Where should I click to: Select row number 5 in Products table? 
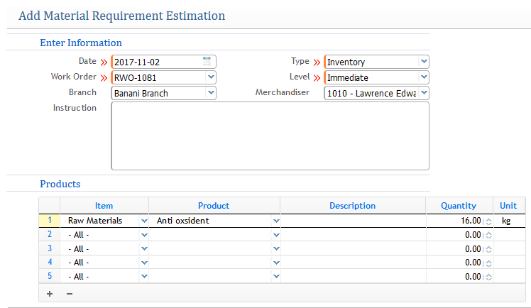click(50, 276)
